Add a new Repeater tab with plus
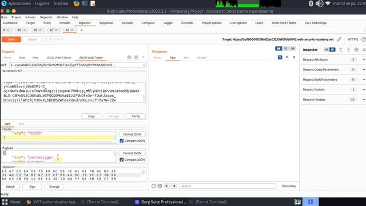Viewport: 366px width, 206px height. pyautogui.click(x=81, y=30)
